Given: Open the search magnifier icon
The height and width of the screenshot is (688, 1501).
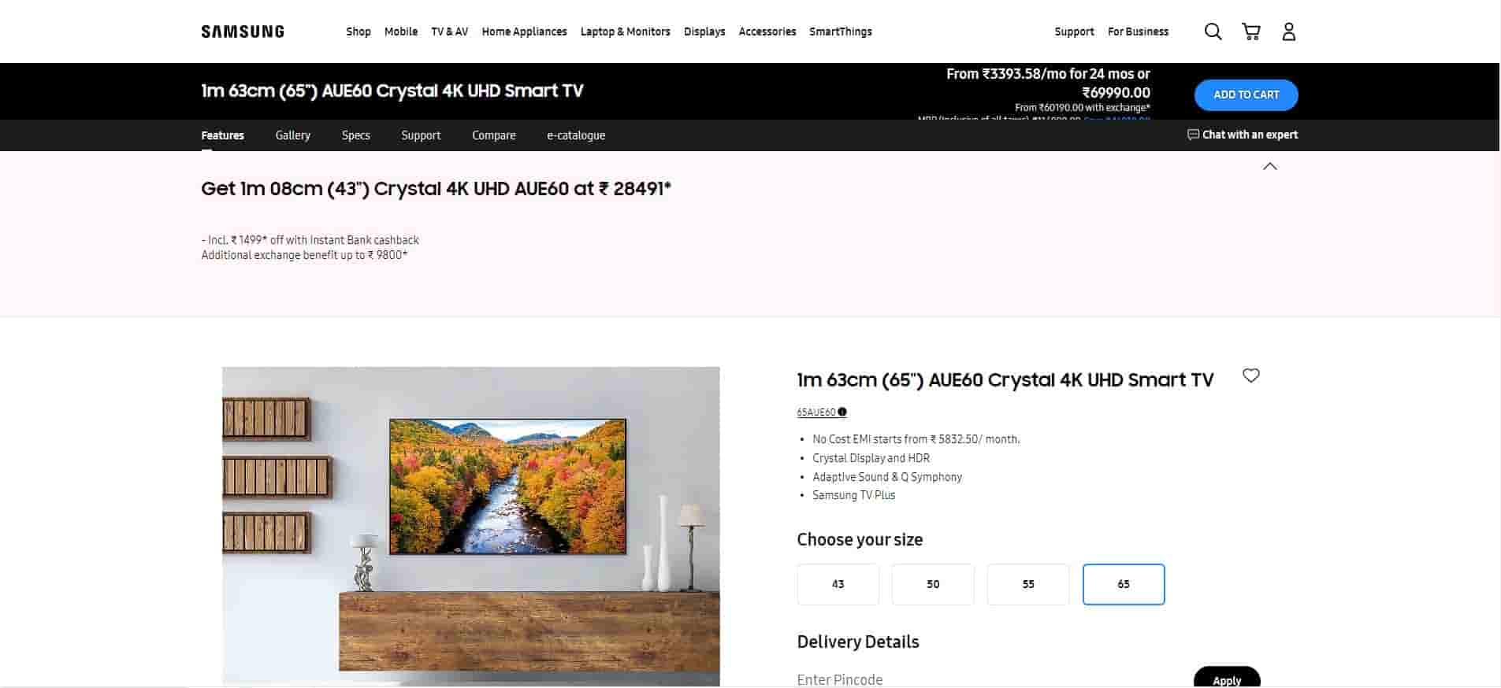Looking at the screenshot, I should (x=1213, y=31).
